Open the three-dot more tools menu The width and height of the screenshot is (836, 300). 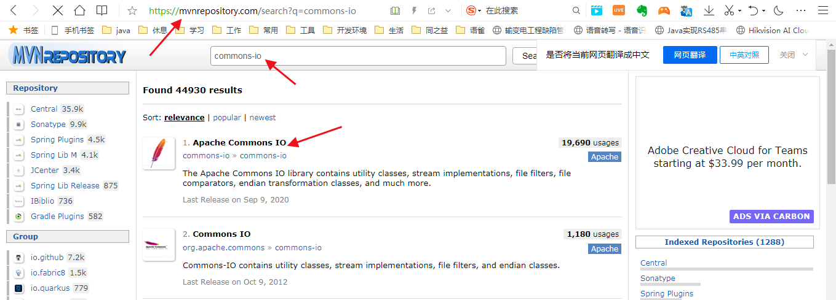point(800,10)
